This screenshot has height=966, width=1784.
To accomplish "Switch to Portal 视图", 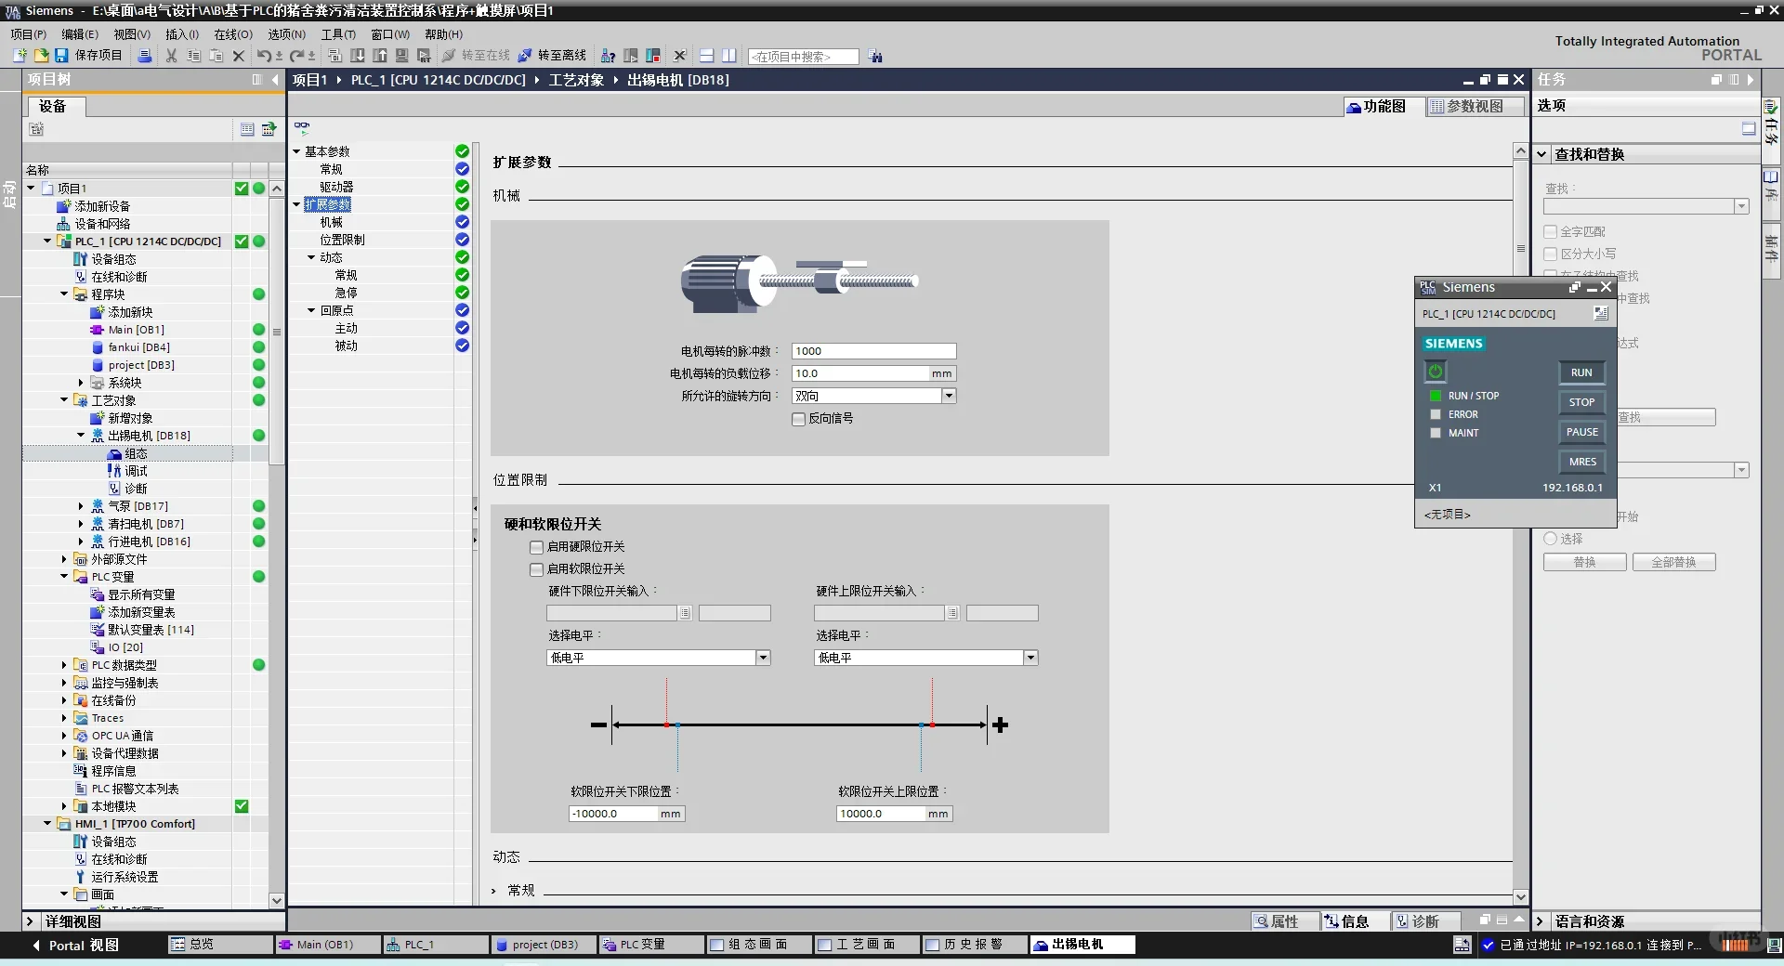I will [75, 946].
